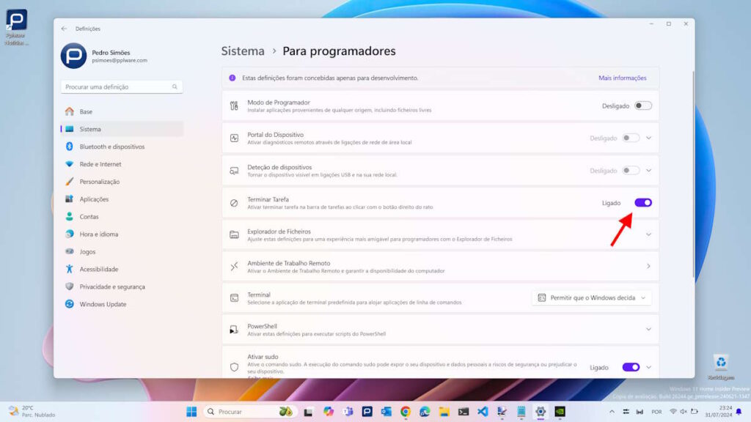Toggle Portal do Dispositivo switch
Viewport: 751px width, 422px height.
(630, 138)
